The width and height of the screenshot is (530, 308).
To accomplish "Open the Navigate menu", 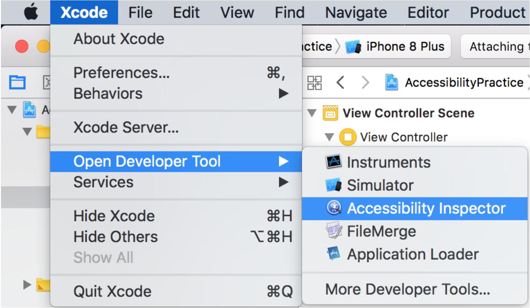I will tap(356, 13).
